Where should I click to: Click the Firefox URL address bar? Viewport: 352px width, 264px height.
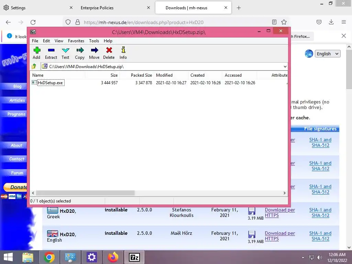coord(176,22)
